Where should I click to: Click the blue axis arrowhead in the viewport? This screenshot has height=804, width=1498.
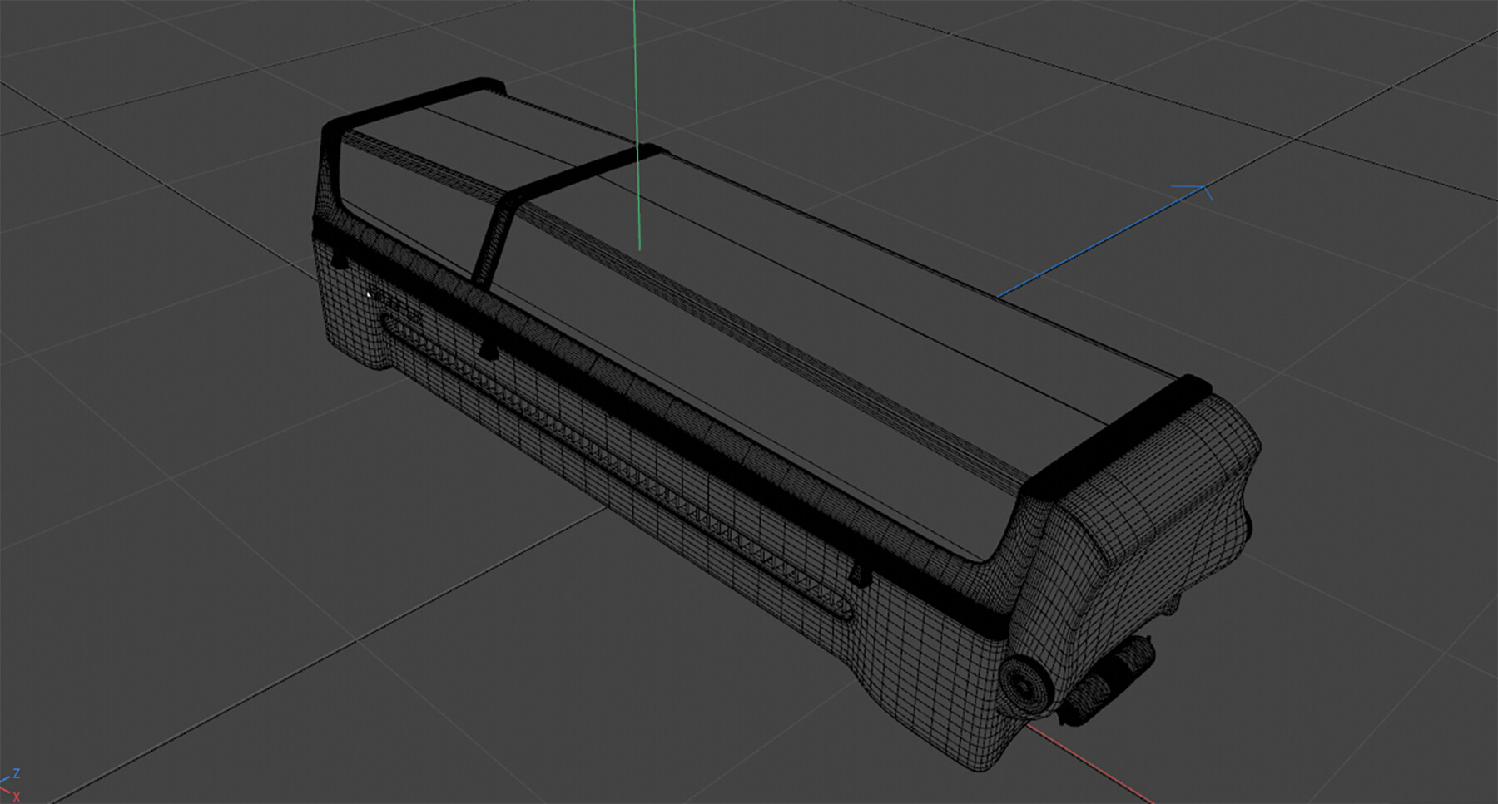point(1195,192)
